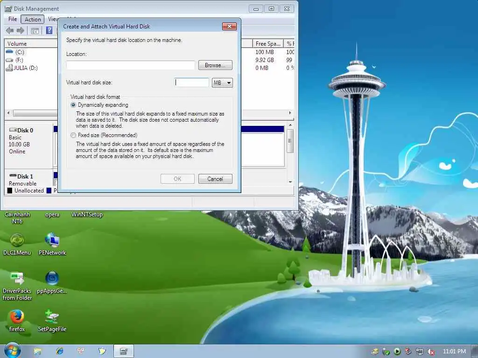Click the first system tray icon
Viewport: 478px width, 358px height.
[375, 351]
